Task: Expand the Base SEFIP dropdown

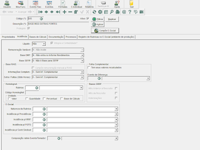Action: click(82, 61)
